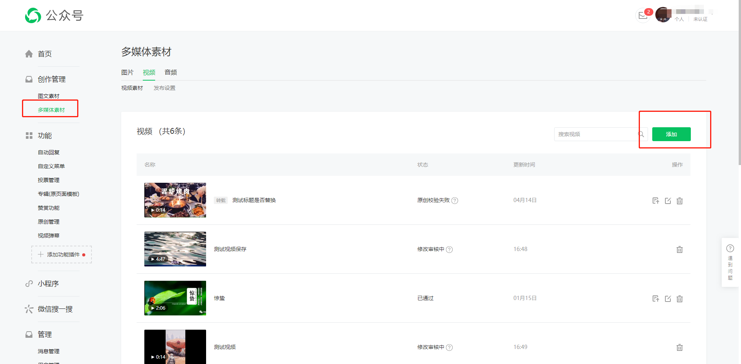Click the 管理 section icon
741x364 pixels.
29,334
